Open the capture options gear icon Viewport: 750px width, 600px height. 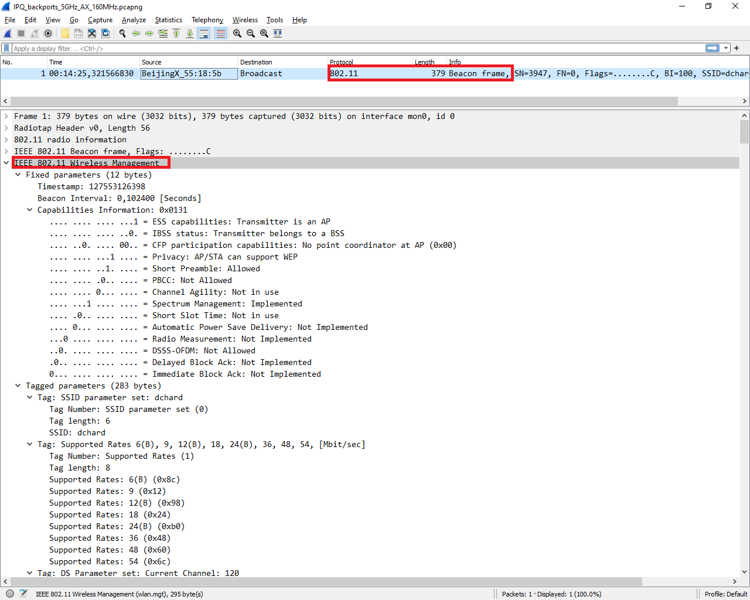tap(48, 33)
